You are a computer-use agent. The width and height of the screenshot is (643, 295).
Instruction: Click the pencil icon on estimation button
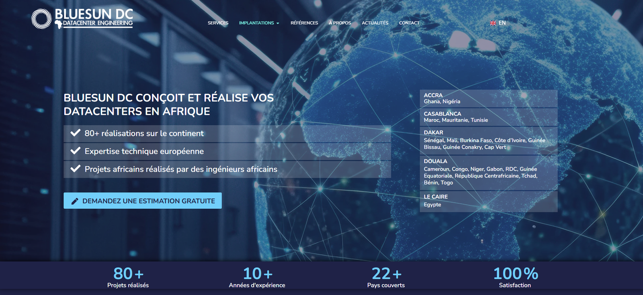coord(75,201)
